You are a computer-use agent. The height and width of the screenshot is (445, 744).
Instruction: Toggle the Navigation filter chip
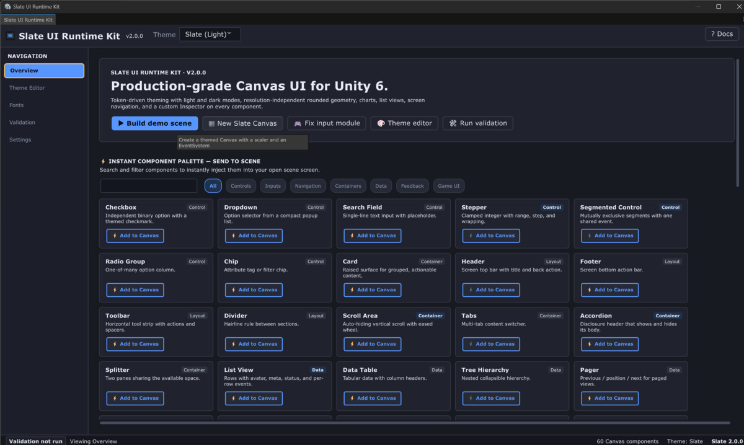(x=308, y=186)
